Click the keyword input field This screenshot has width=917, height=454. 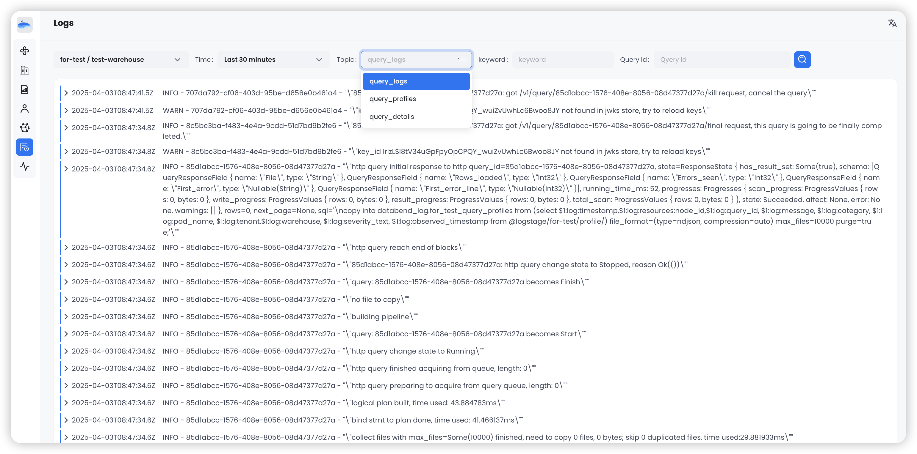coord(562,59)
